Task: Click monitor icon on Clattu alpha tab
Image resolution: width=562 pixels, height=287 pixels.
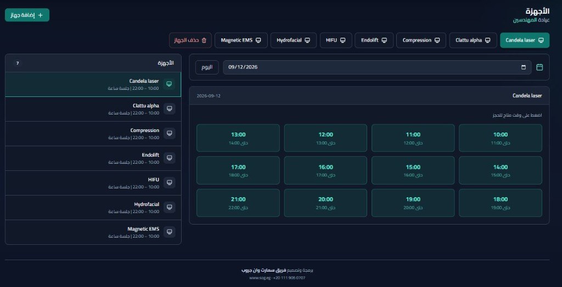Action: (488, 41)
